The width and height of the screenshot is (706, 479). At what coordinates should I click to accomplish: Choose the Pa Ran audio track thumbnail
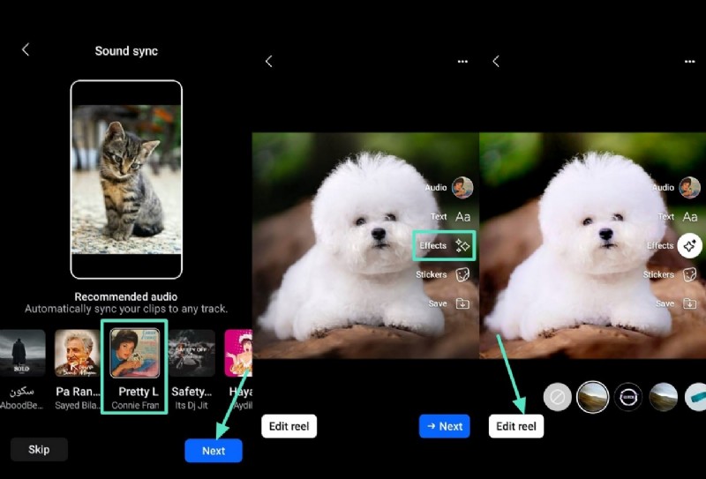(x=78, y=353)
